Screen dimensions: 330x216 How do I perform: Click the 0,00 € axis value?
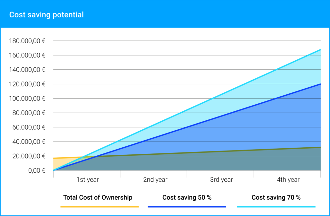click(x=37, y=170)
